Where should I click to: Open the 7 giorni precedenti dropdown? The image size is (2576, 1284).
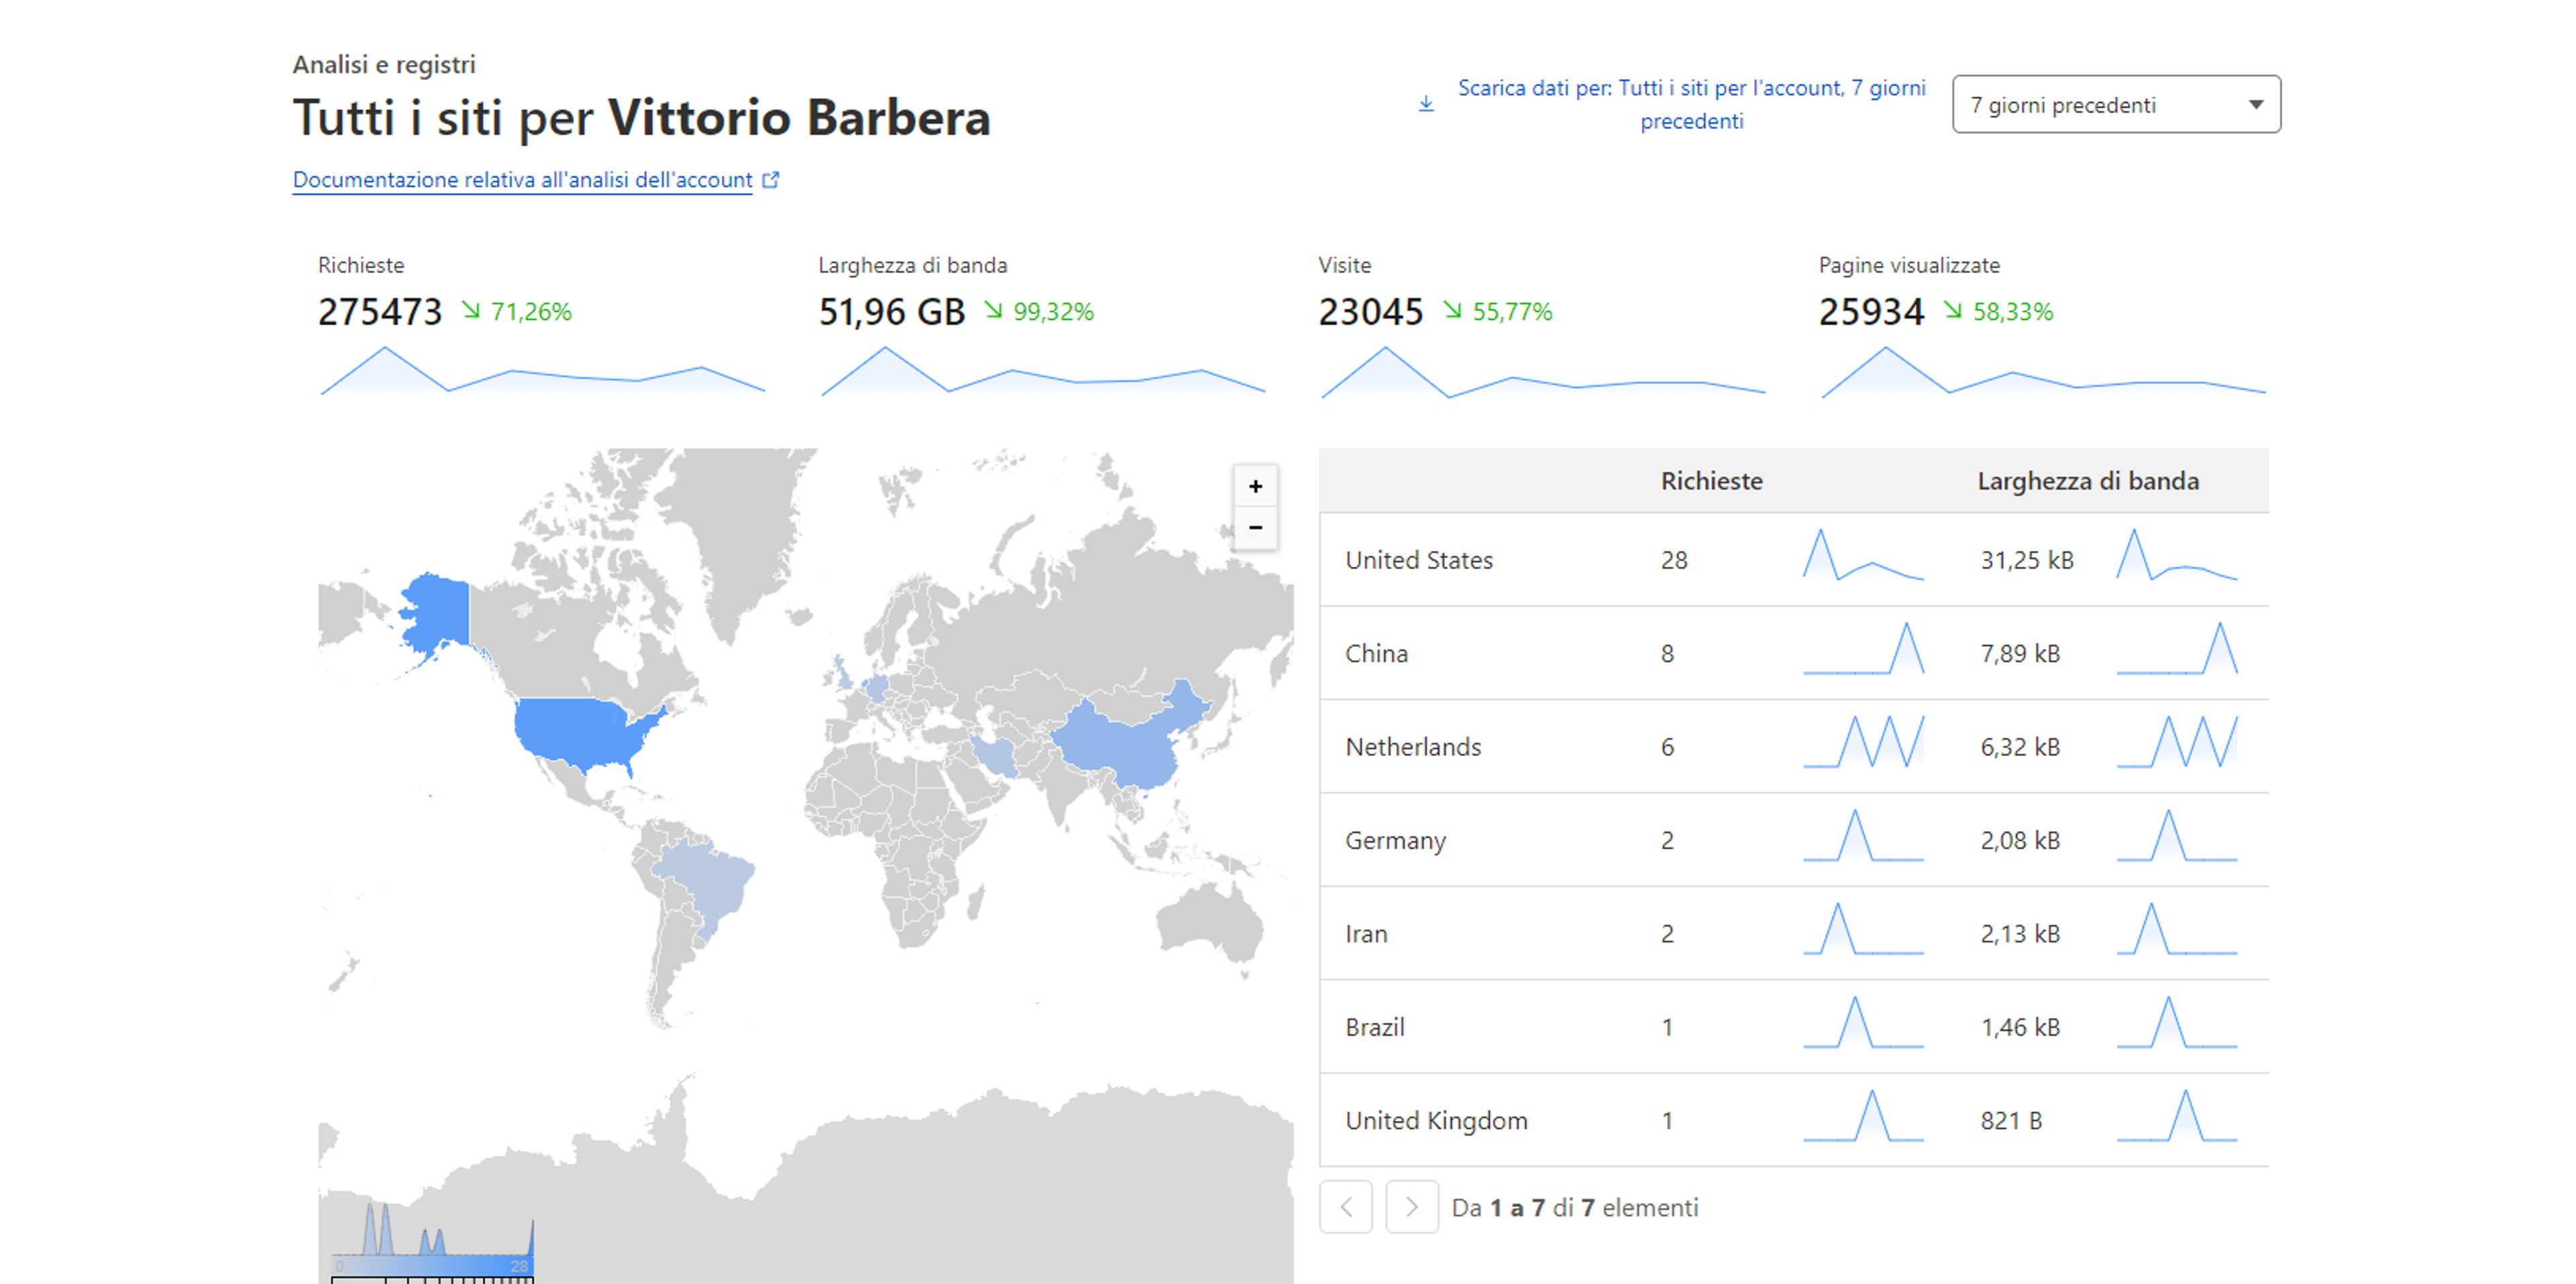2116,104
